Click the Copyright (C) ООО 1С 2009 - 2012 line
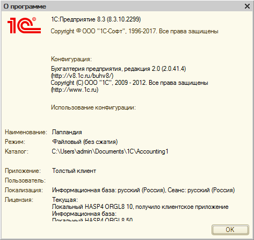This screenshot has height=240, width=254. pyautogui.click(x=129, y=83)
